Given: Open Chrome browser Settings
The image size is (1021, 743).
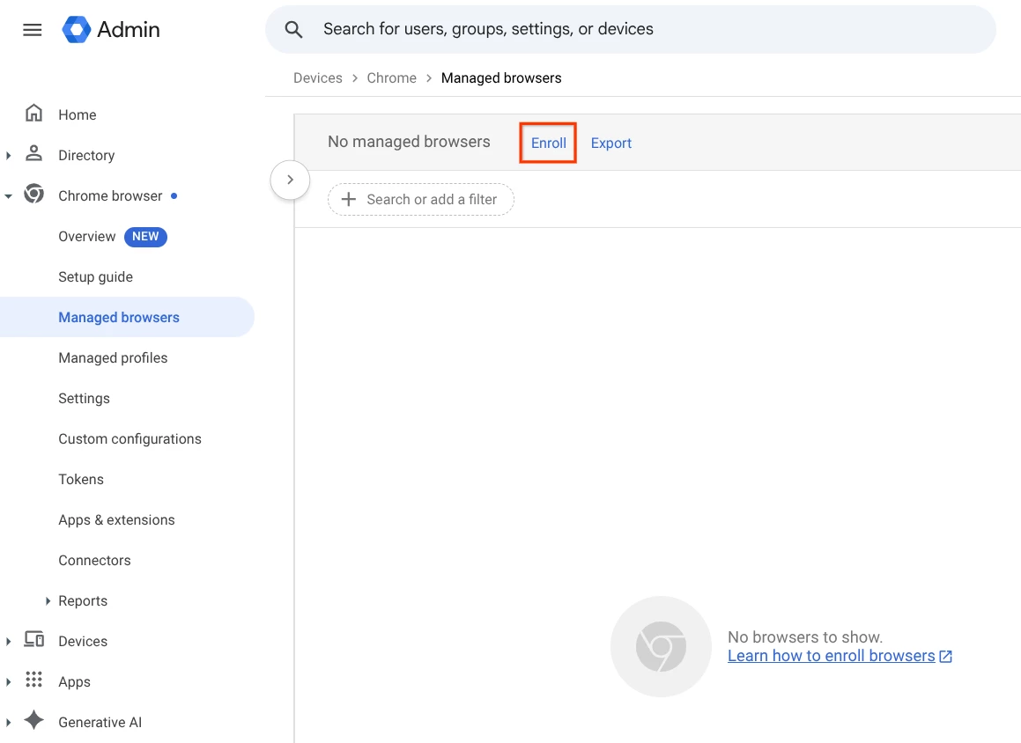Looking at the screenshot, I should point(84,398).
